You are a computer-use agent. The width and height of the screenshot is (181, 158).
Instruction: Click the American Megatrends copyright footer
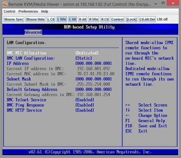[90, 152]
